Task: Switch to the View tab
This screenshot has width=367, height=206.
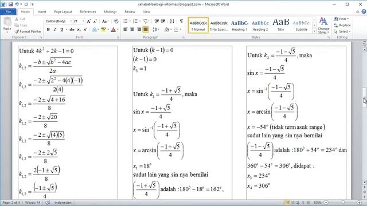Action: [x=147, y=11]
